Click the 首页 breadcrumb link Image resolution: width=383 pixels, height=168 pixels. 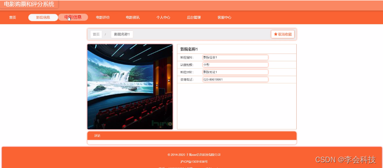click(x=96, y=34)
